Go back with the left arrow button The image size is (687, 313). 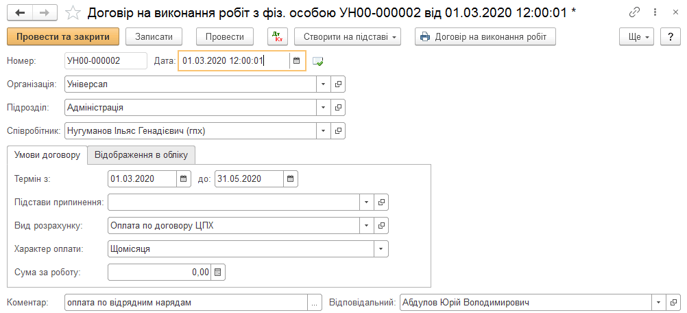tap(20, 13)
